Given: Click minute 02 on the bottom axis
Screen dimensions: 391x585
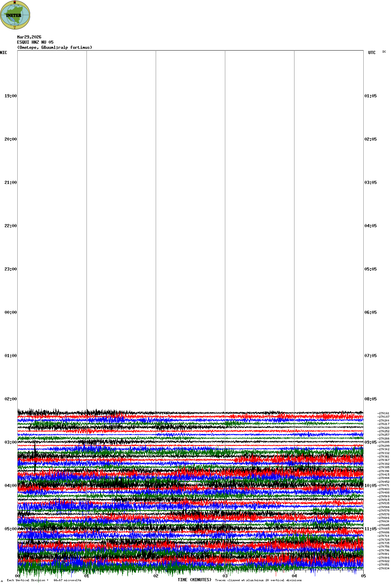Looking at the screenshot, I should [156, 576].
